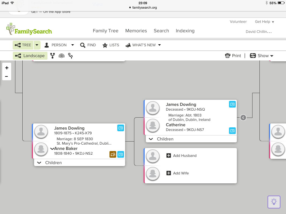Switch to fan chart view icon

pos(62,56)
